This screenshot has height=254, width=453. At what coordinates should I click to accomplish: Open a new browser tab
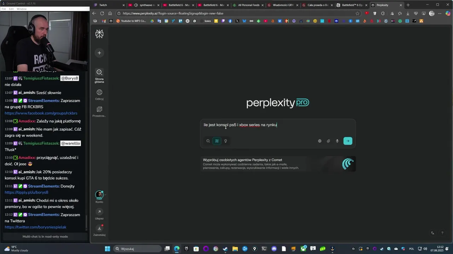[408, 5]
